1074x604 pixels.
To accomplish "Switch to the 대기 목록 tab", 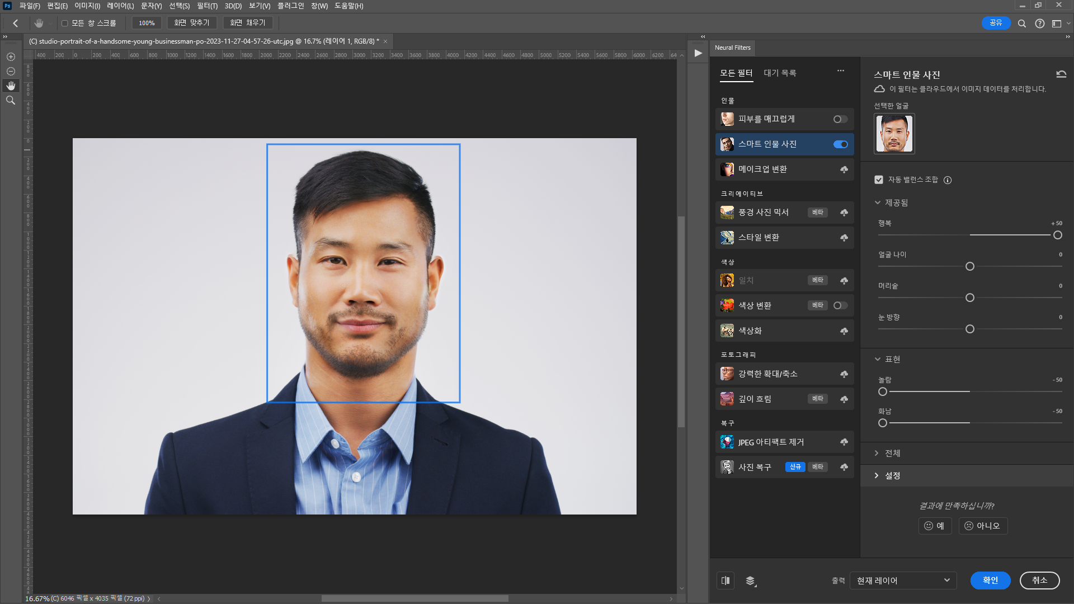I will click(x=780, y=73).
